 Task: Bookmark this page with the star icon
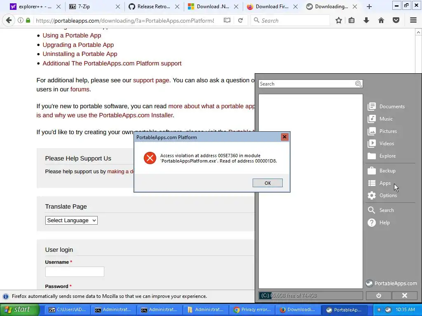[339, 21]
